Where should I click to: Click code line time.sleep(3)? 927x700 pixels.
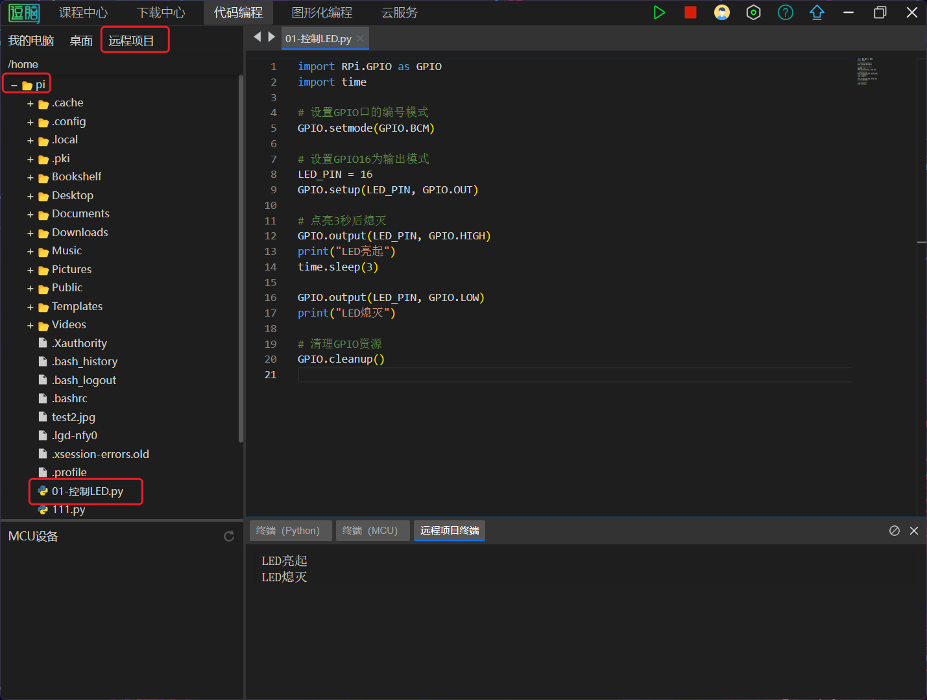(x=338, y=267)
